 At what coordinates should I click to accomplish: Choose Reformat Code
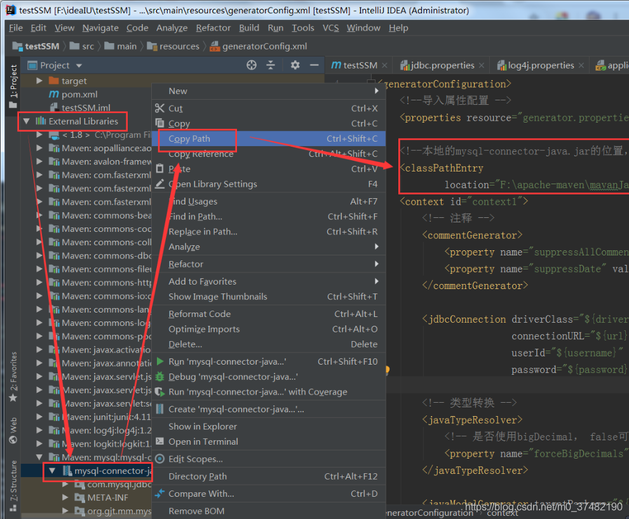pos(269,314)
